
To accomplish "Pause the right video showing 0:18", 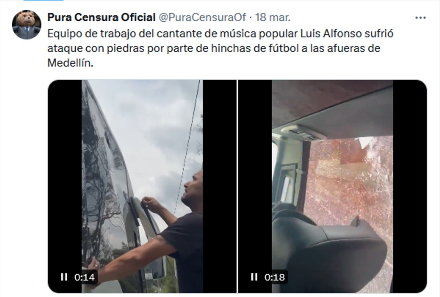I will pyautogui.click(x=254, y=277).
